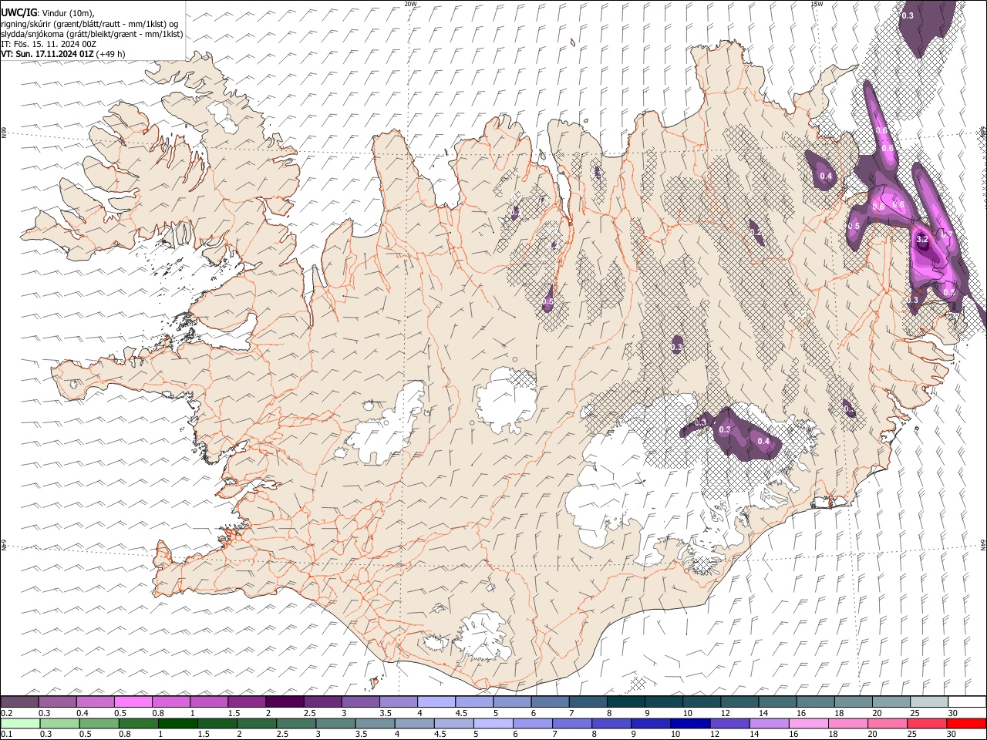Screen dimensions: 987x740
Task: Click the 16–18 light pink lower legend swatch
Action: [808, 723]
